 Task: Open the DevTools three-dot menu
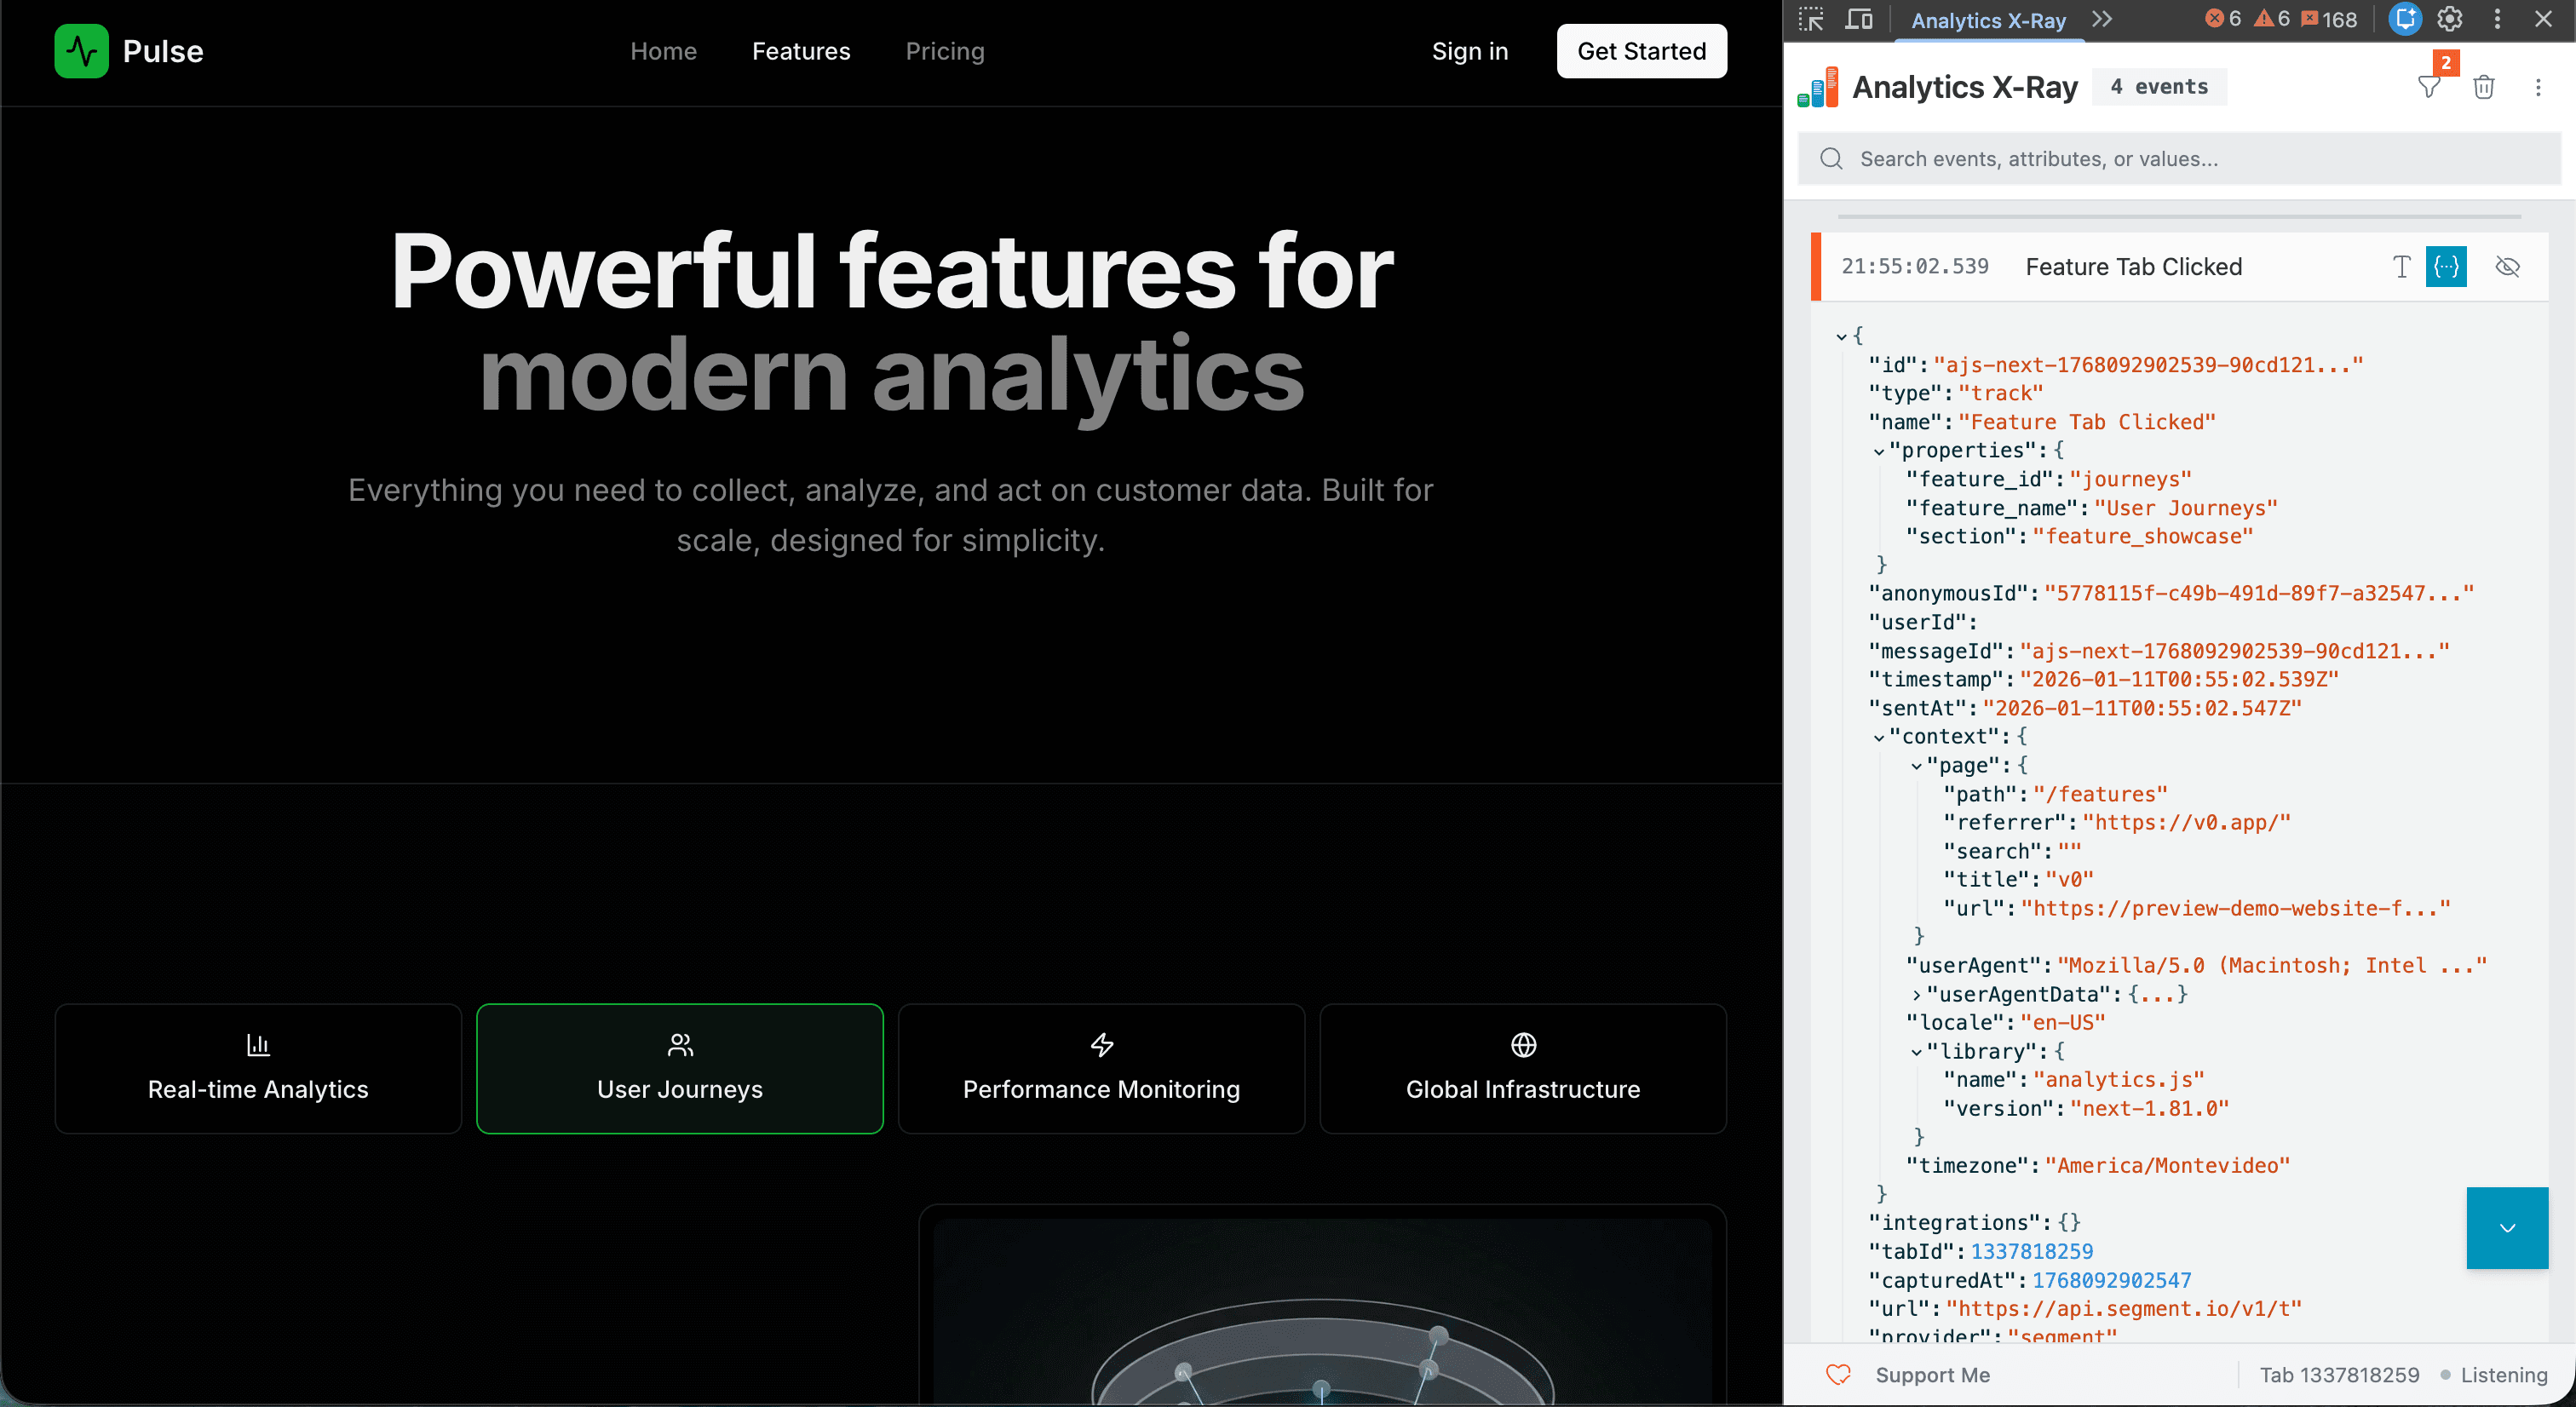tap(2496, 19)
